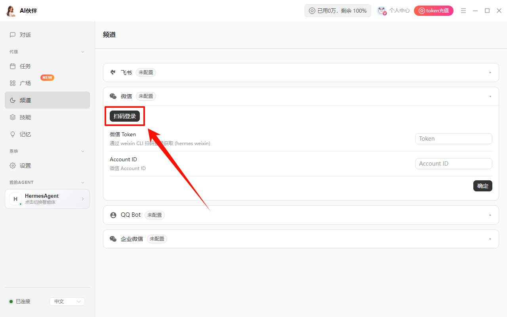Click the 频道 page heading

[109, 34]
